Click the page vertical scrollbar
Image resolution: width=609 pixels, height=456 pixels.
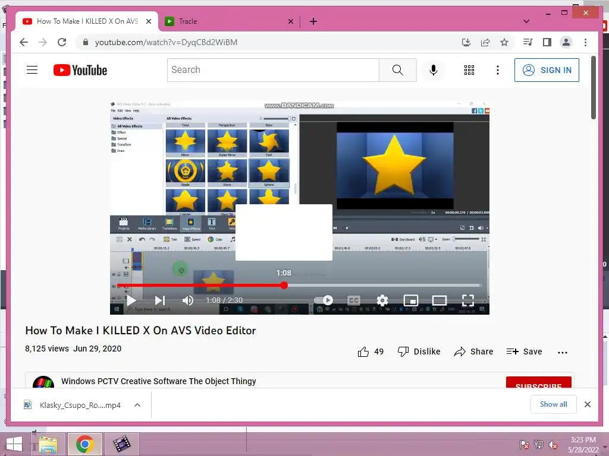[594, 88]
